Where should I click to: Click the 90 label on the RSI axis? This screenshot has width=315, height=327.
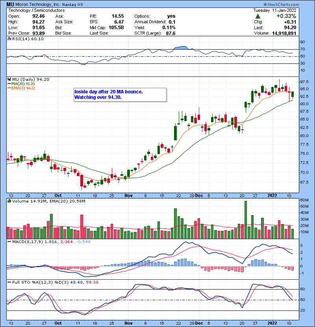[302, 42]
